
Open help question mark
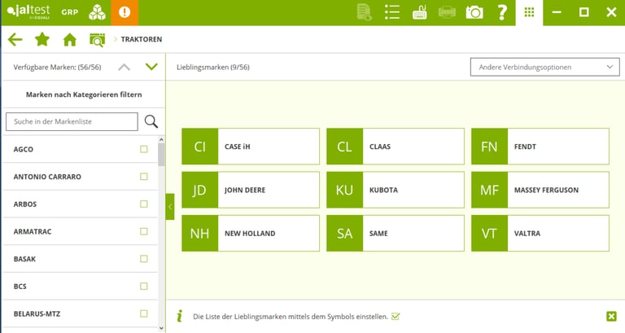(x=502, y=12)
